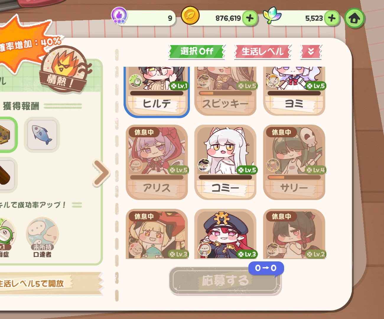
Task: Pick the ヨミ character card
Action: tap(294, 91)
